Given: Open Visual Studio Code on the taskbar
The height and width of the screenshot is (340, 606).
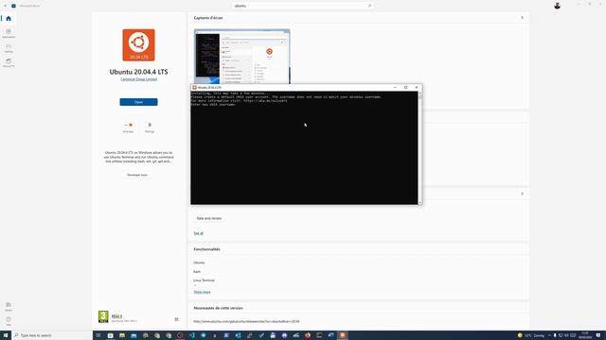Looking at the screenshot, I should pyautogui.click(x=191, y=335).
